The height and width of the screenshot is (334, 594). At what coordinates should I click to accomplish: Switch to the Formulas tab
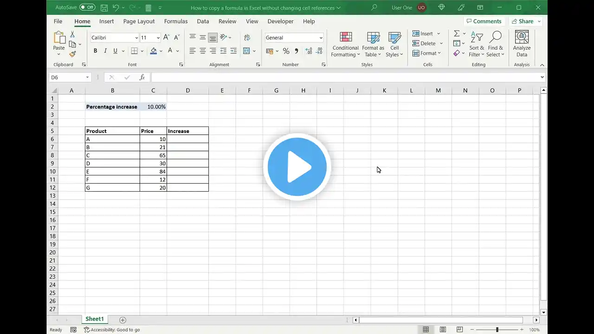[176, 21]
